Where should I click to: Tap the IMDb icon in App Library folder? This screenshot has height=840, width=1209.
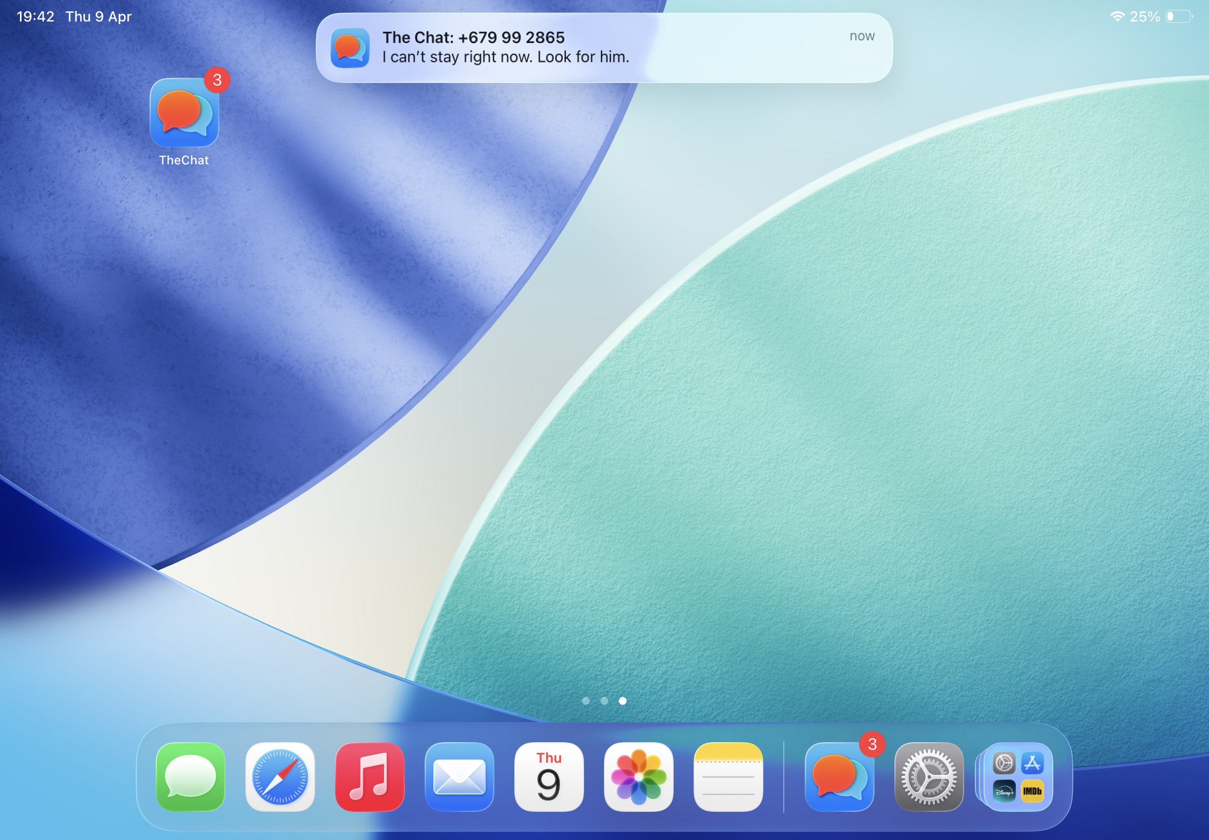pos(1032,791)
